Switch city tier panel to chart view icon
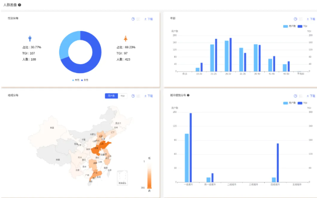Viewport: 317px width, 198px height. click(x=296, y=96)
